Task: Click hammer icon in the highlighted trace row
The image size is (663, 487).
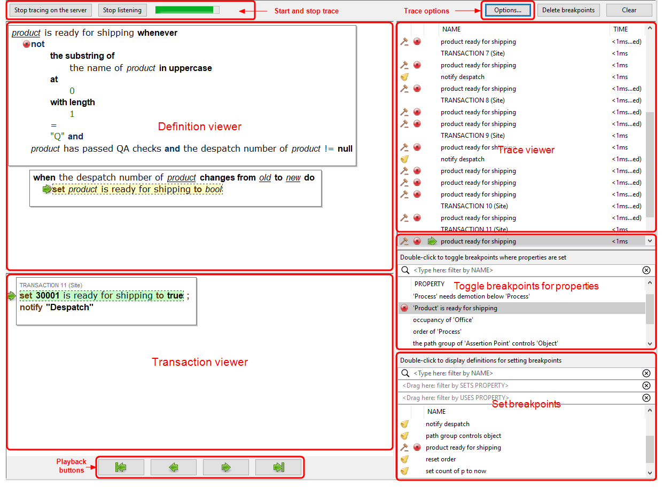Action: [x=404, y=241]
